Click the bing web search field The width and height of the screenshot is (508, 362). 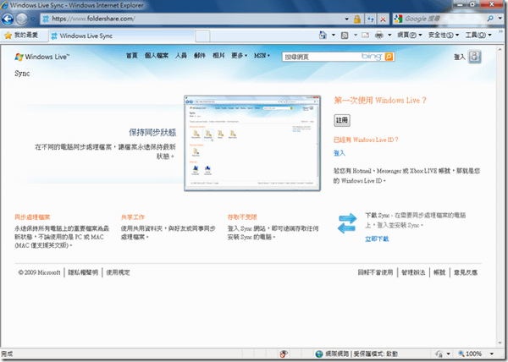tap(333, 57)
